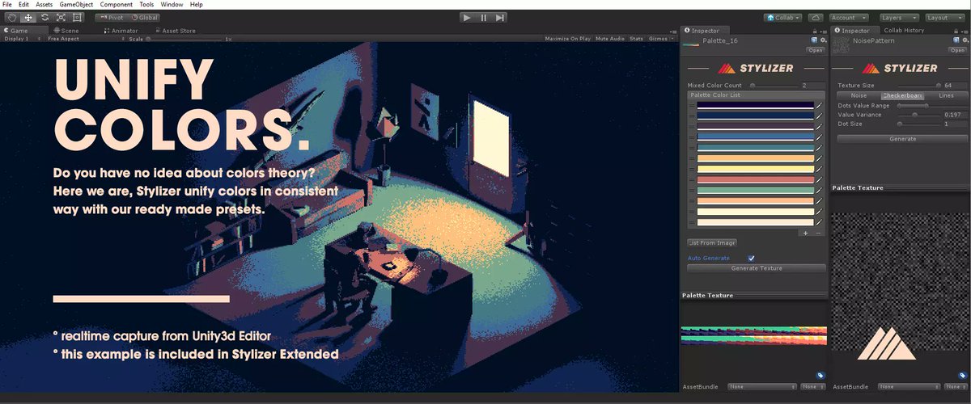The width and height of the screenshot is (971, 404).
Task: Start Play mode with the Play button
Action: (467, 17)
